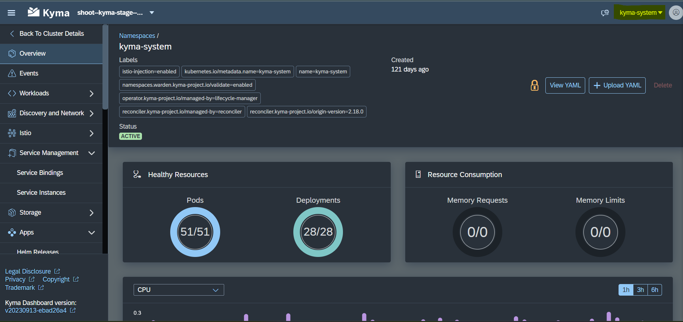Click the name=kyma-system label
This screenshot has height=322, width=683.
(323, 72)
